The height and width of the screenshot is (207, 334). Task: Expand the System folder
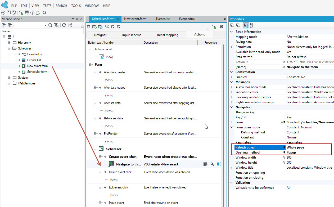click(x=9, y=78)
